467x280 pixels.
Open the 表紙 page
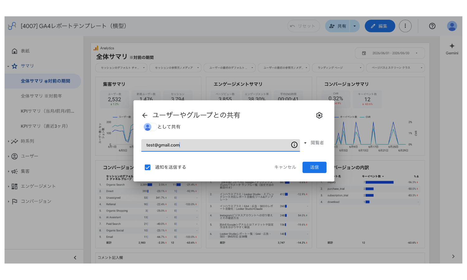click(x=25, y=51)
